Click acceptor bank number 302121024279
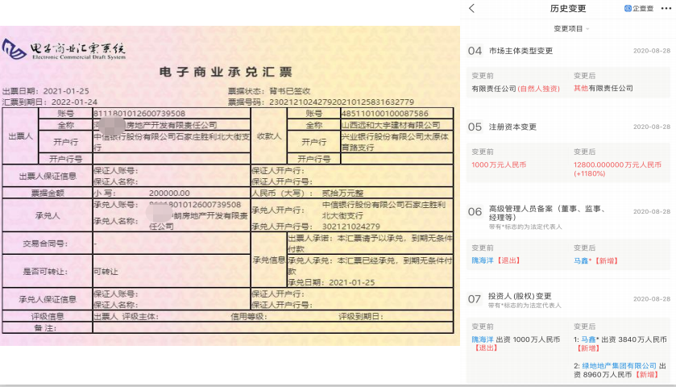This screenshot has width=676, height=387. tap(351, 227)
